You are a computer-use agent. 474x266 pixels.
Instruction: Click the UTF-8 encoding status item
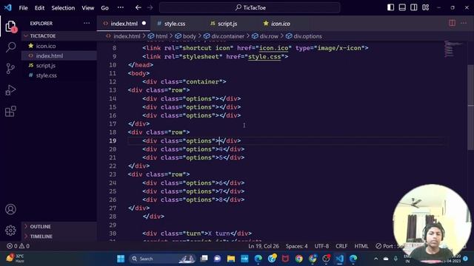[321, 246]
